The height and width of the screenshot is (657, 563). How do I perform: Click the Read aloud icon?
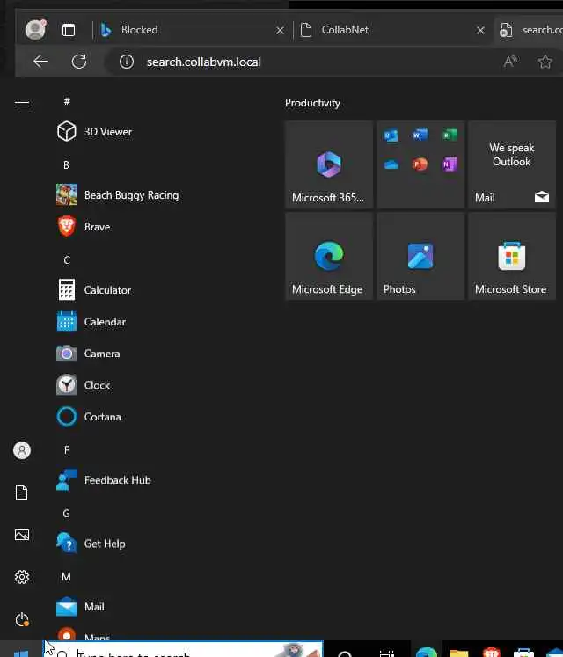coord(510,62)
